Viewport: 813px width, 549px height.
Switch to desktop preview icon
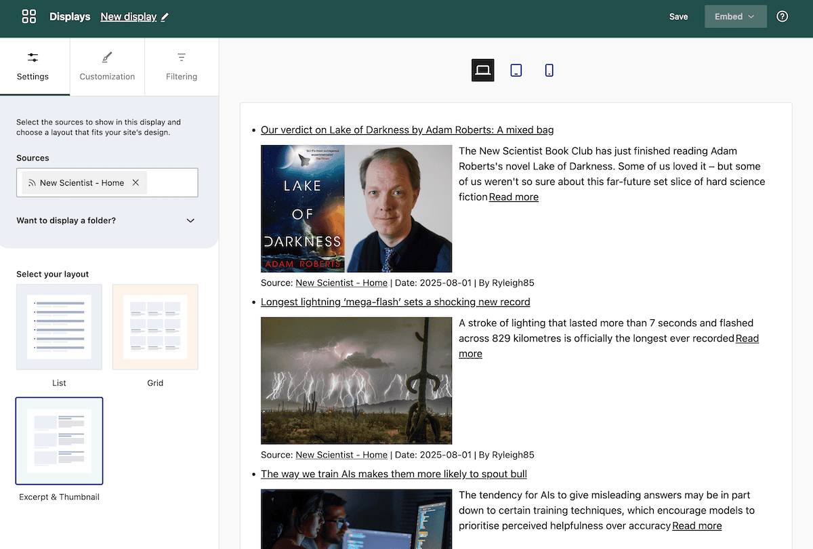point(483,70)
